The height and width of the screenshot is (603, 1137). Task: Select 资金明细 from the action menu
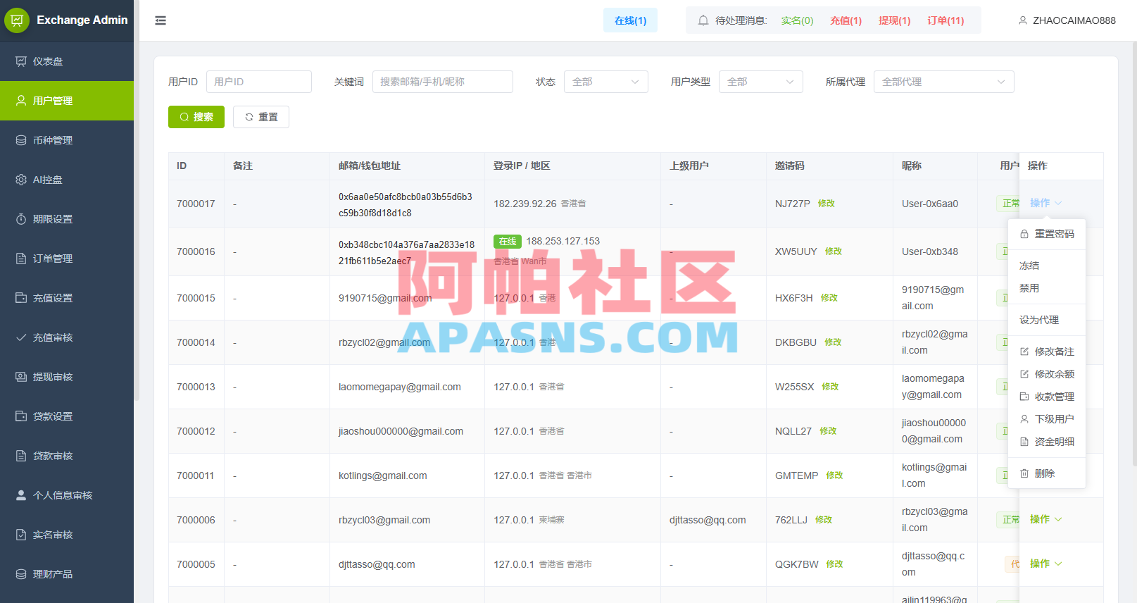click(1047, 442)
